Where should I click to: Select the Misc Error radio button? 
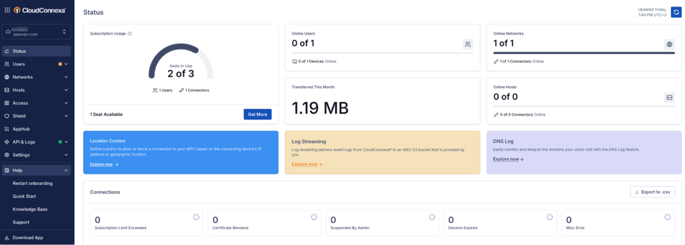coord(668,217)
